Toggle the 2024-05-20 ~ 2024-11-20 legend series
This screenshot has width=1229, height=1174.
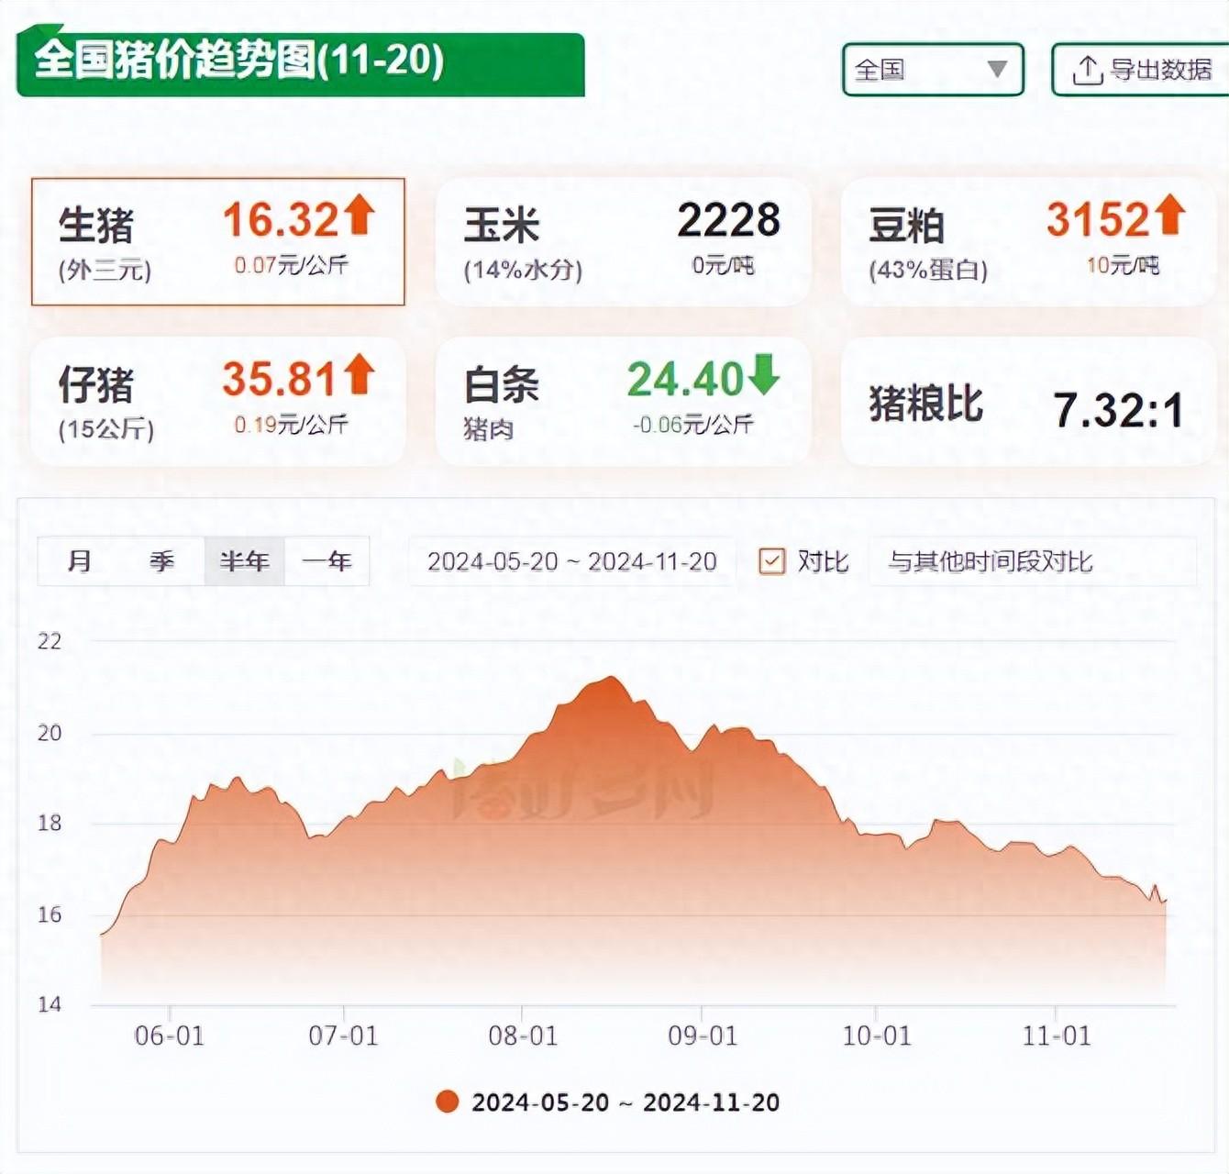click(x=608, y=1102)
